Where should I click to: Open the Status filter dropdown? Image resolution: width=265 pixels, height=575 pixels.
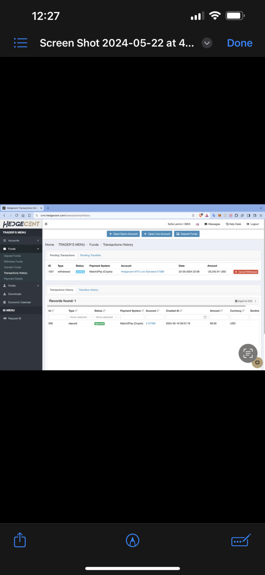point(106,317)
